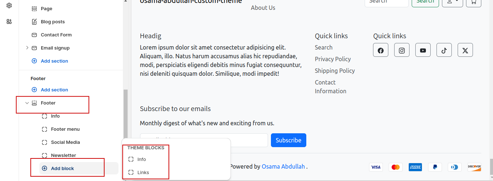This screenshot has height=181, width=493.
Task: Click the TikTok social icon
Action: (444, 50)
